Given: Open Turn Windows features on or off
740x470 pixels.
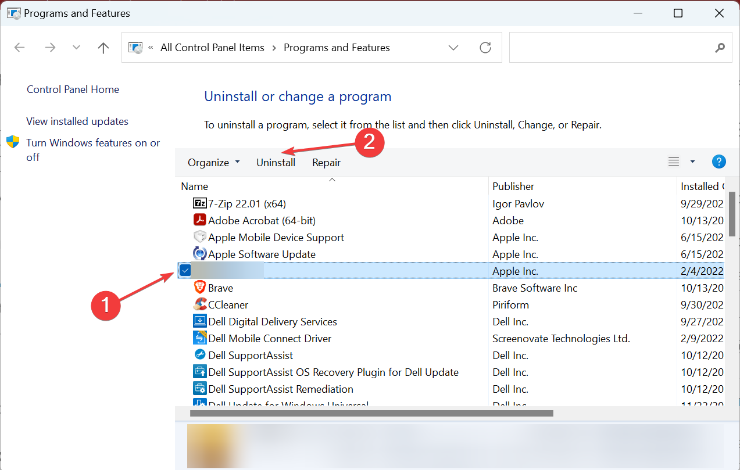Looking at the screenshot, I should pos(93,150).
